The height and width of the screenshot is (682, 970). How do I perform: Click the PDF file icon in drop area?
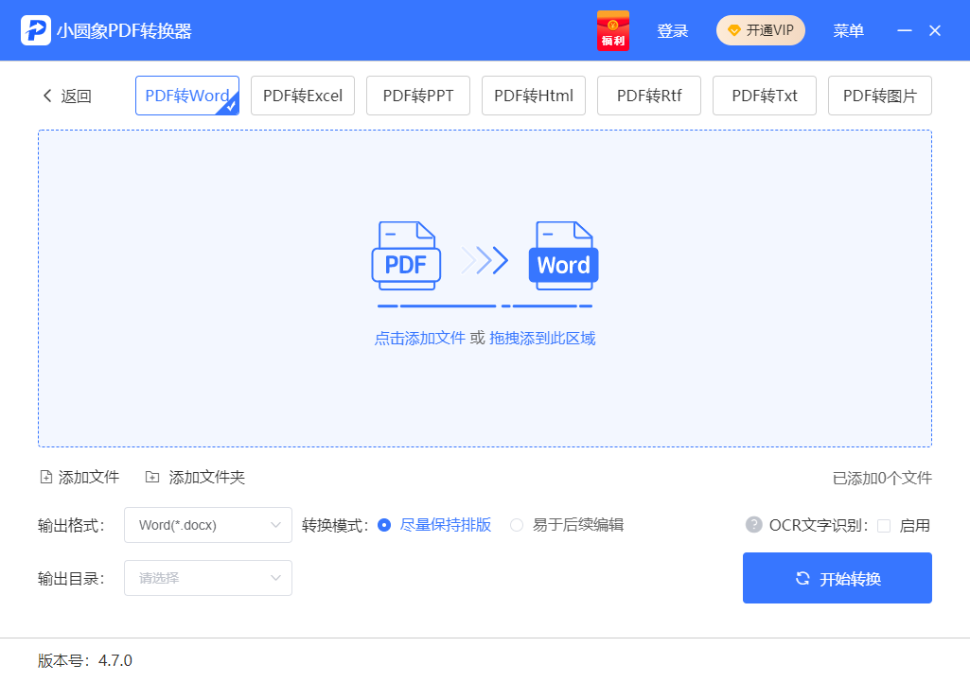(x=406, y=256)
